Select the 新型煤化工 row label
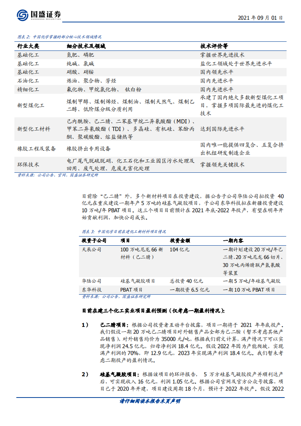This screenshot has width=301, height=426. point(31,106)
